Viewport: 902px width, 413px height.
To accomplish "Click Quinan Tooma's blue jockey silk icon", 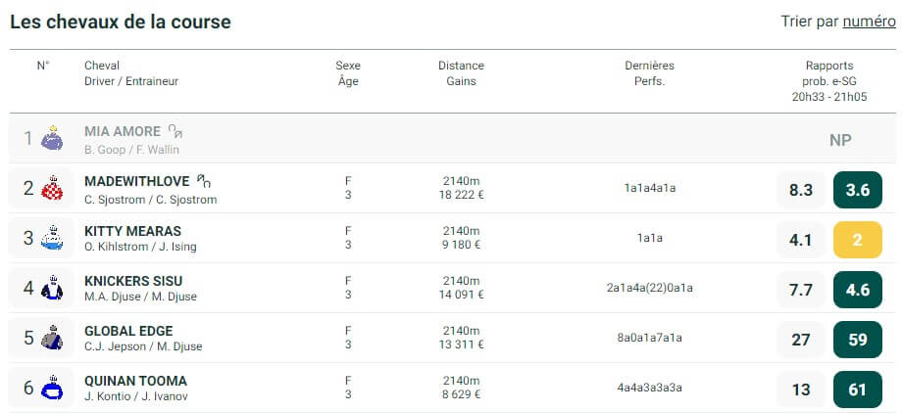I will tap(52, 388).
